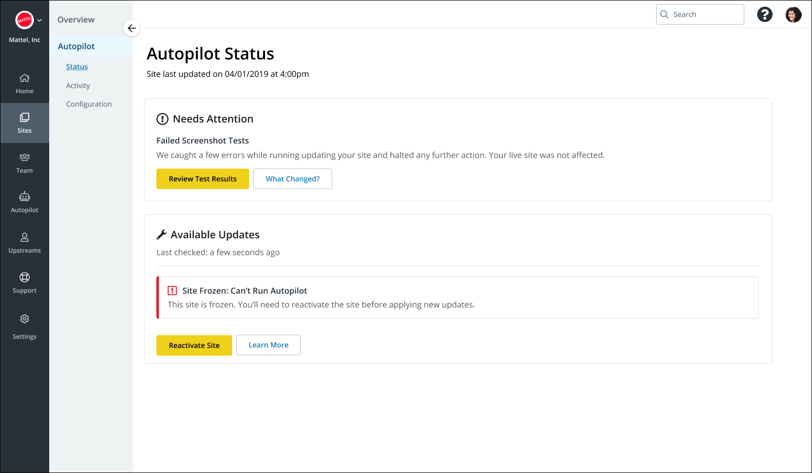Screen dimensions: 812x473
Task: Open Settings gear in sidebar
Action: (25, 319)
